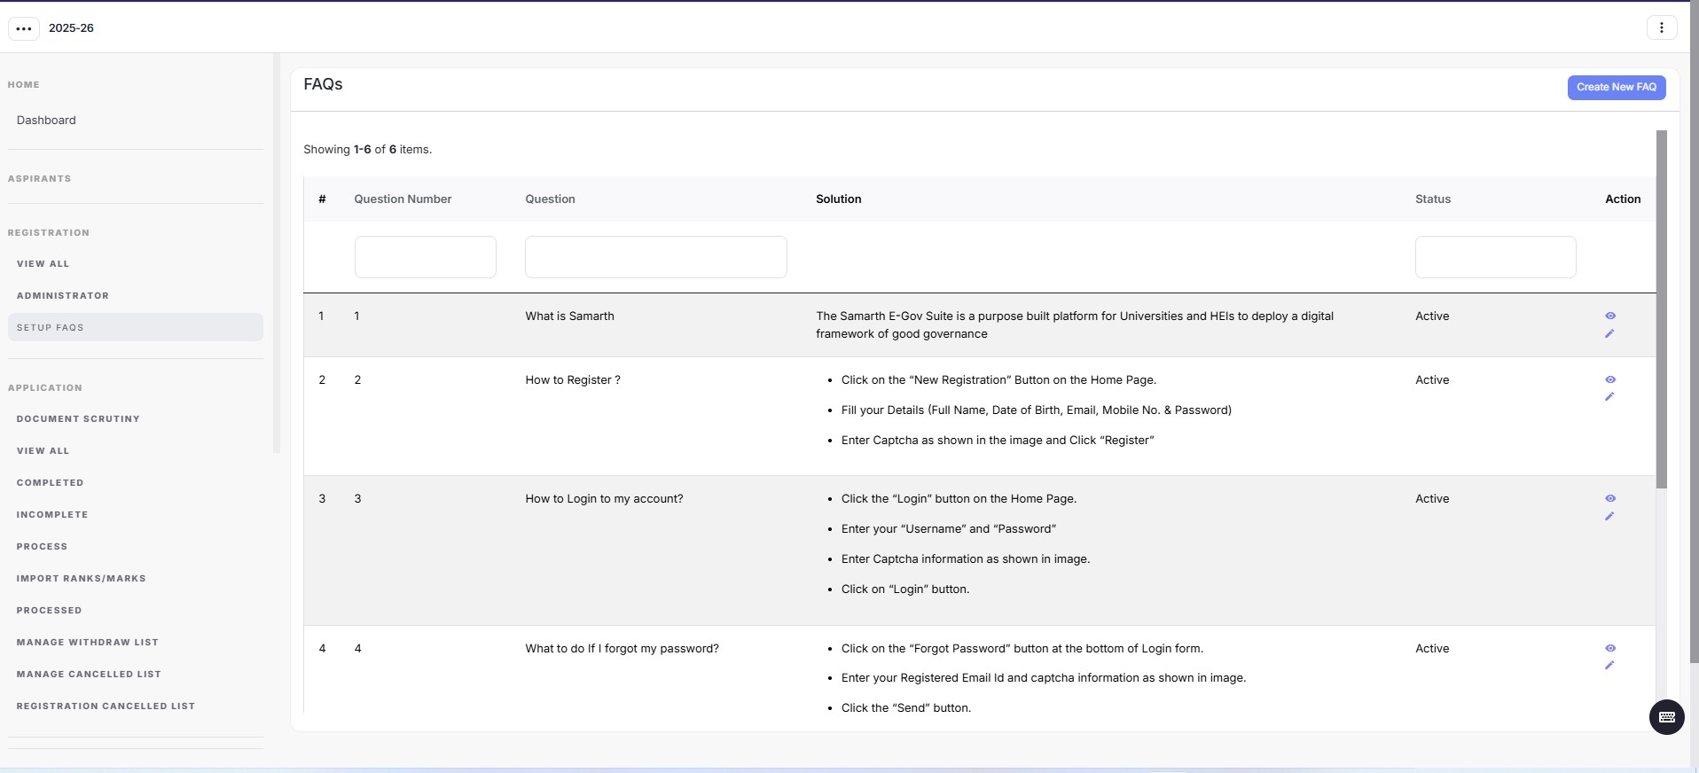Viewport: 1699px width, 773px height.
Task: Edit the "How to Register ?" FAQ pencil icon
Action: (1609, 397)
